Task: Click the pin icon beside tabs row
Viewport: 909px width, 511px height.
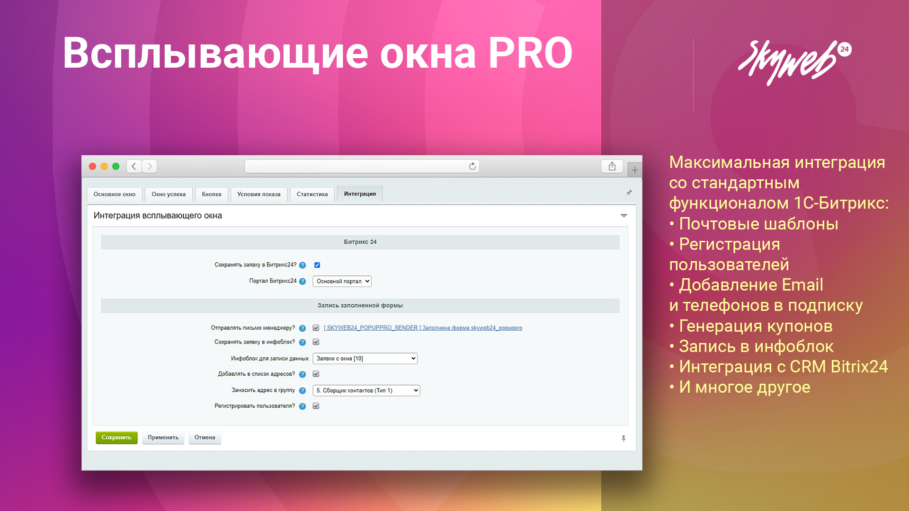Action: coord(629,193)
